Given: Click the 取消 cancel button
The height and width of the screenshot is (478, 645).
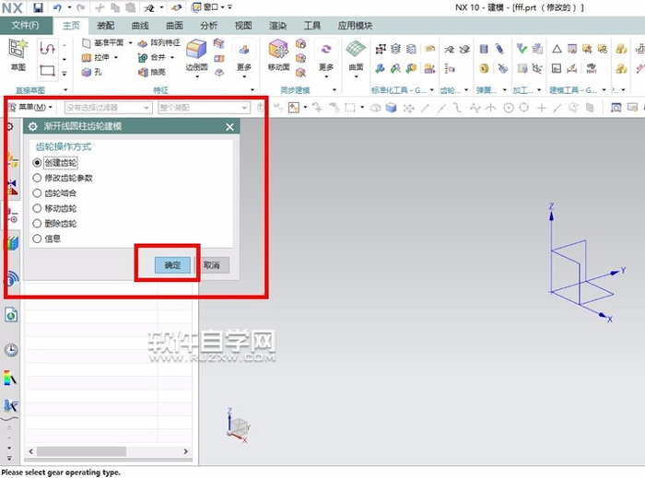Looking at the screenshot, I should (x=212, y=265).
